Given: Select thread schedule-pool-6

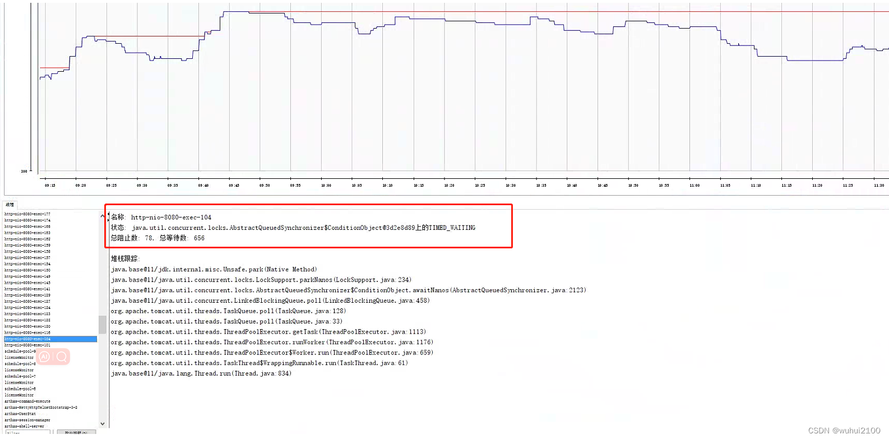Looking at the screenshot, I should (20, 389).
